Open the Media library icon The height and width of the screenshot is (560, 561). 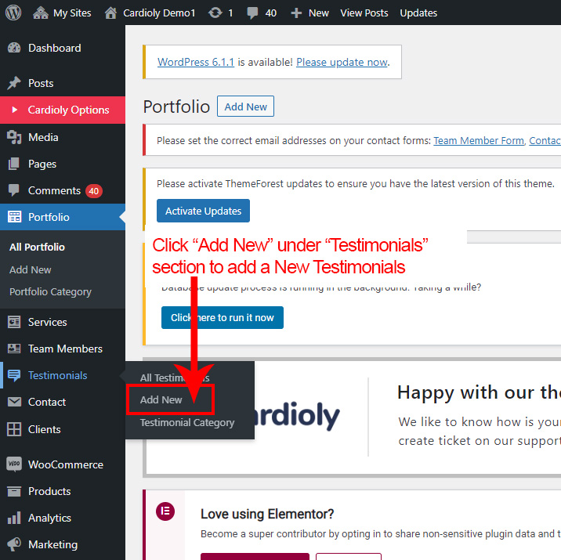point(14,137)
